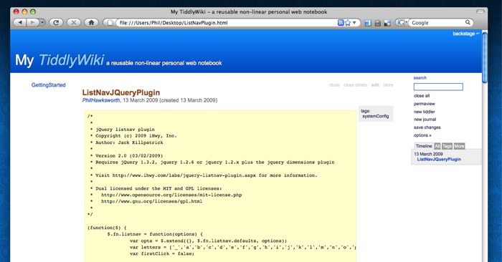Click the magnifier icon in Google search box

[x=468, y=22]
